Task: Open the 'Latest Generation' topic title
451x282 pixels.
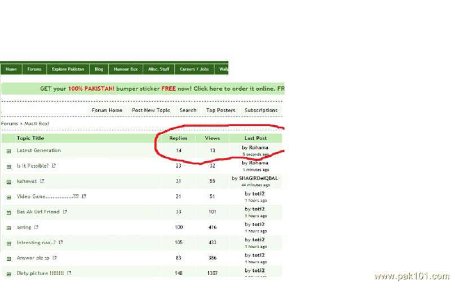Action: point(38,151)
